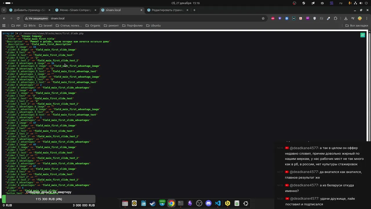Open the AdBlock Plus extension icon
Image resolution: width=371 pixels, height=209 pixels.
[x=273, y=18]
